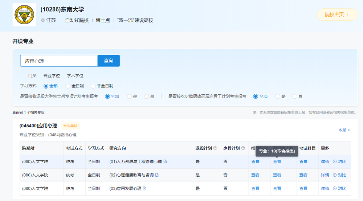363x201 pixels.
Task: Click the 专业学位 orange tag badge
Action: [x=70, y=126]
